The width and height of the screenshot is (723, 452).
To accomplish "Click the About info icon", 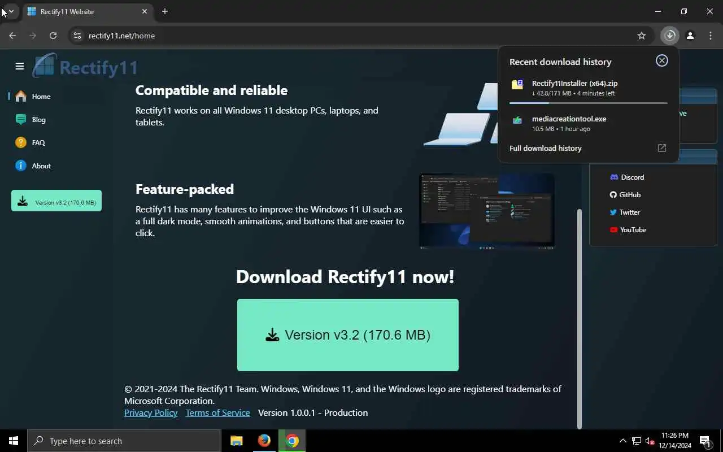I will (21, 166).
